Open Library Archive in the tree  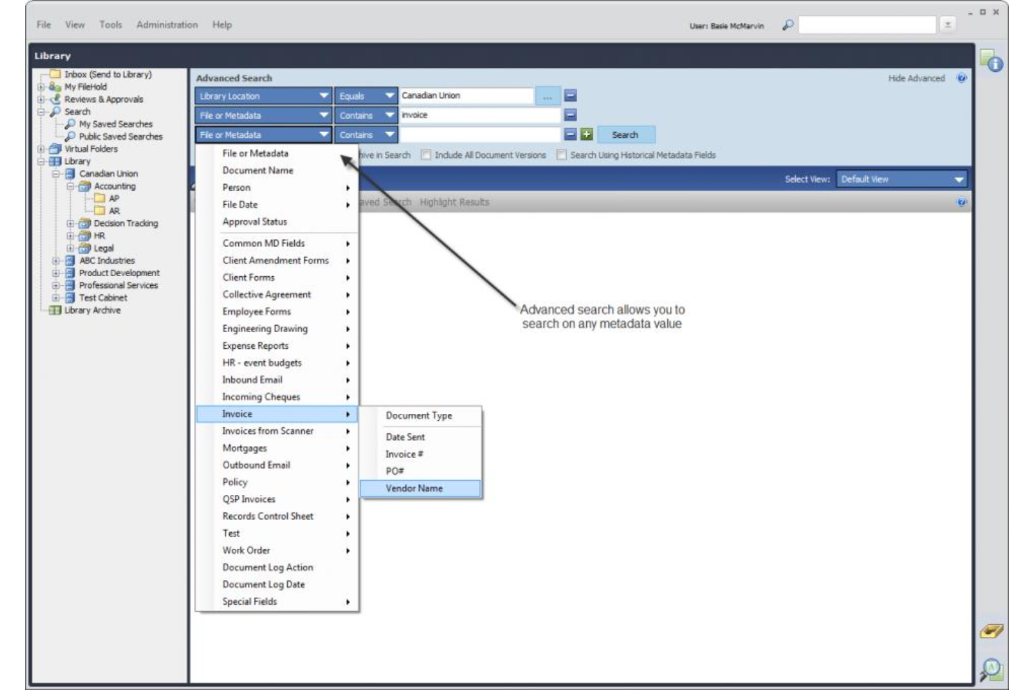[x=92, y=310]
